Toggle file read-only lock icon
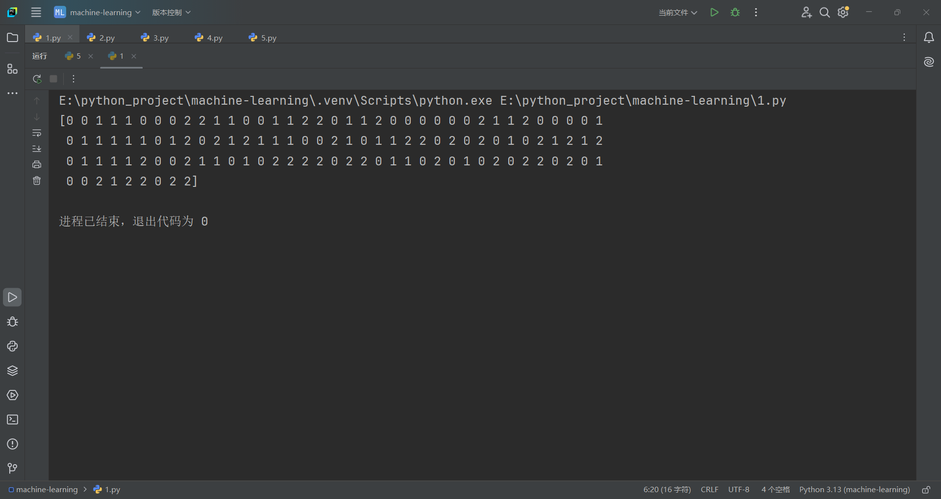The height and width of the screenshot is (499, 941). click(x=926, y=489)
